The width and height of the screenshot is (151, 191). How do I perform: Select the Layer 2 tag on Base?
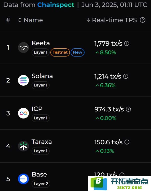coord(41,184)
